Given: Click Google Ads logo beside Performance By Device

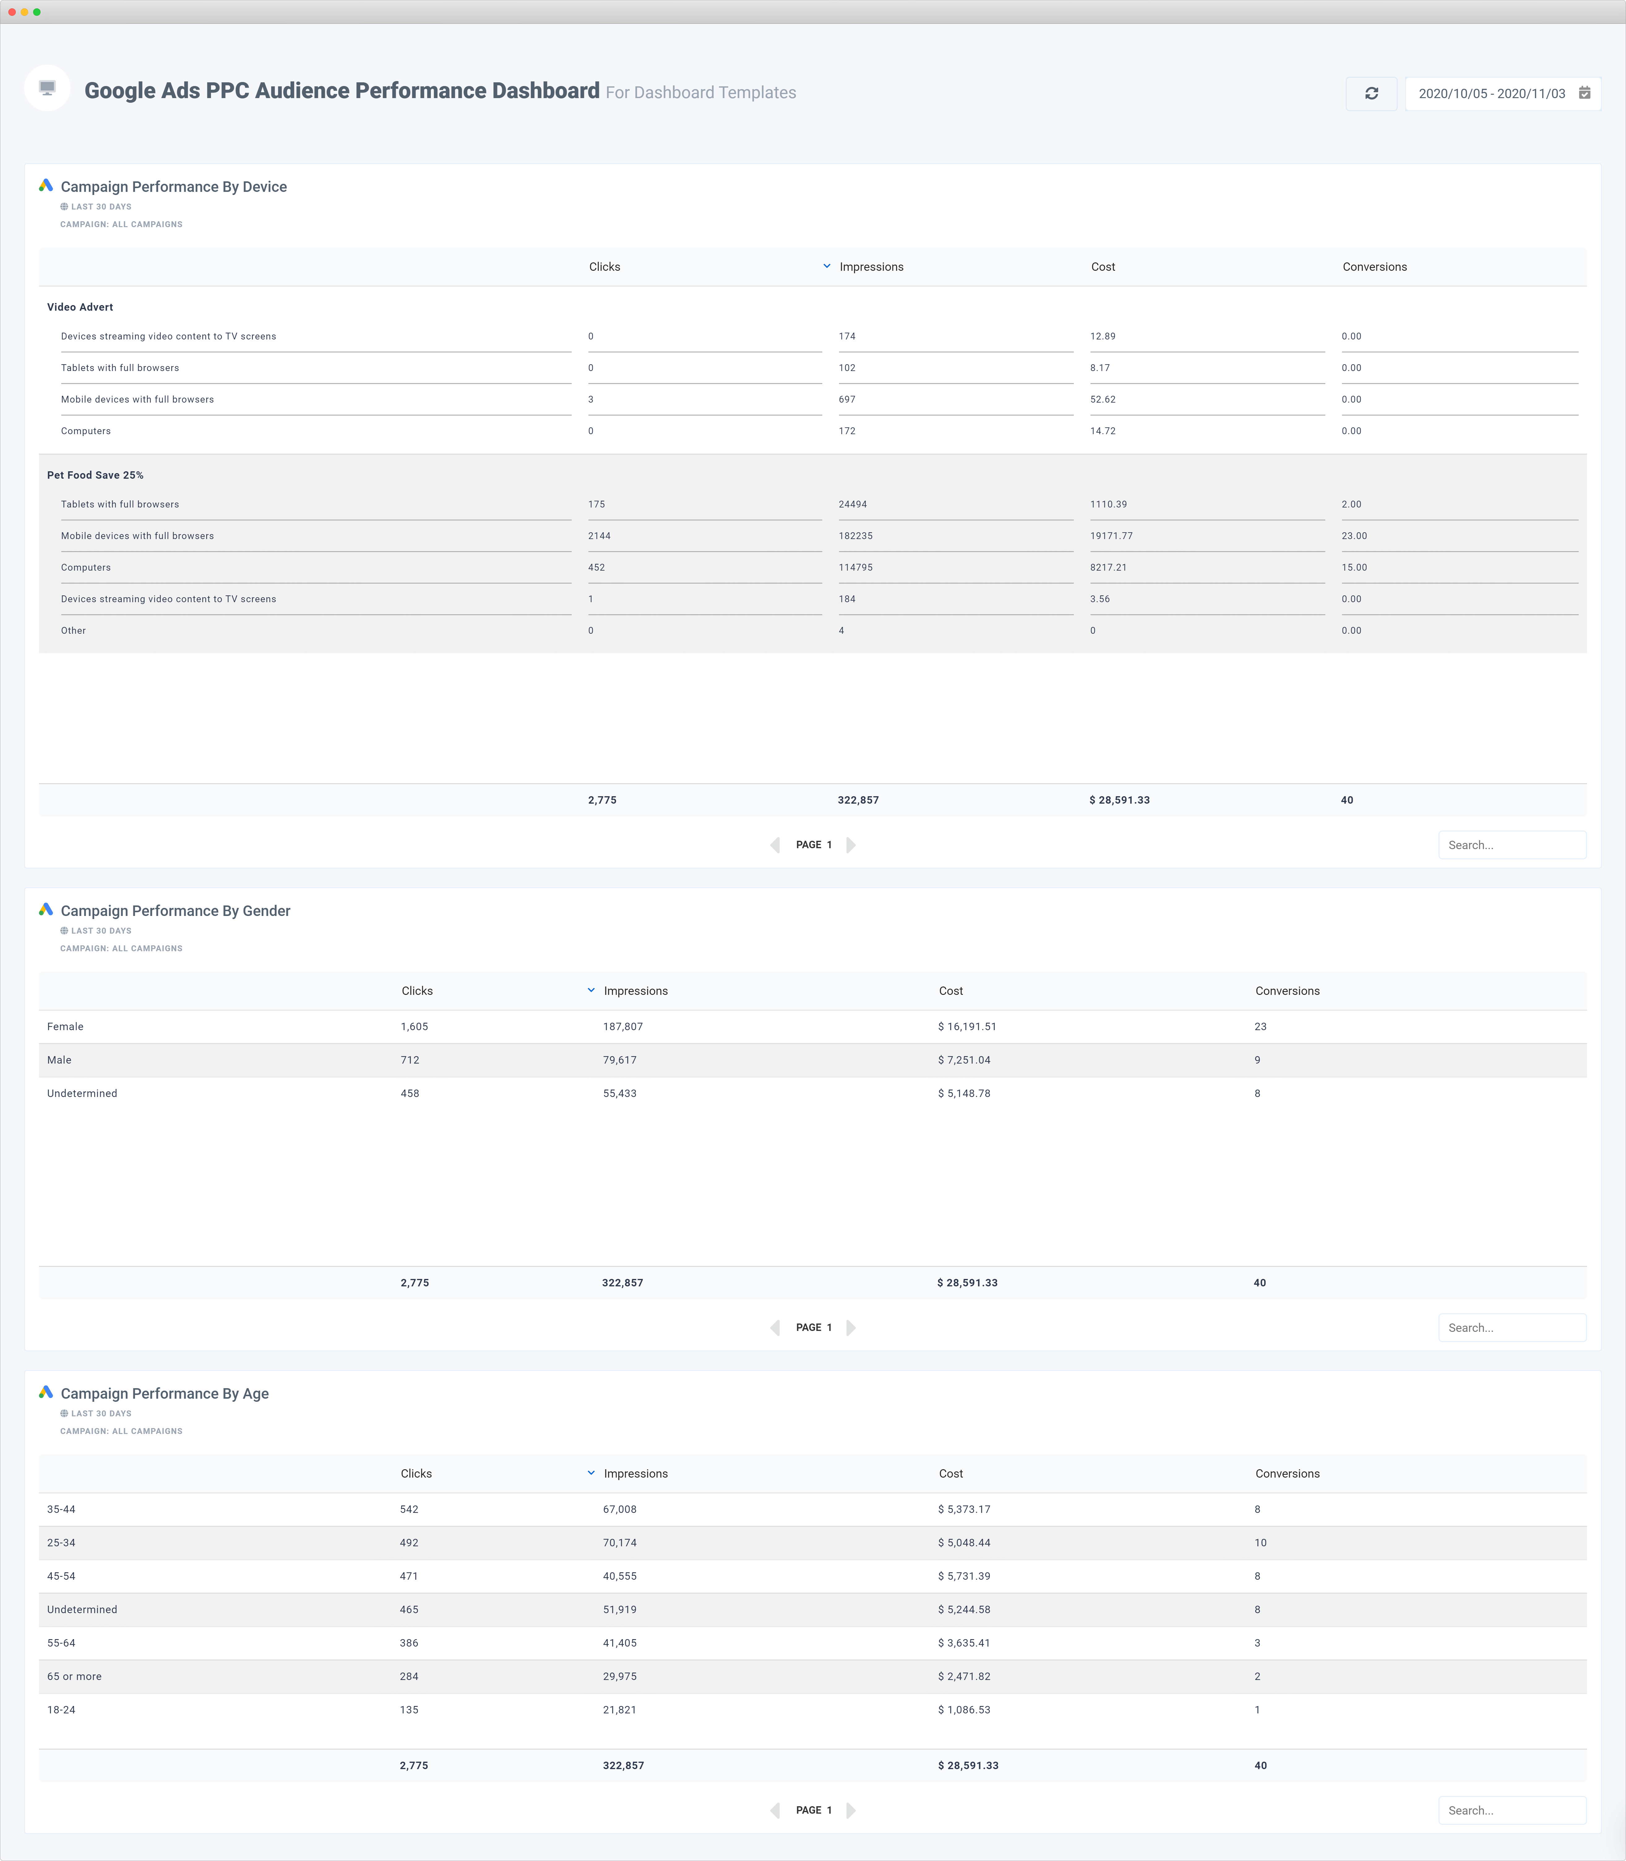Looking at the screenshot, I should coord(46,185).
